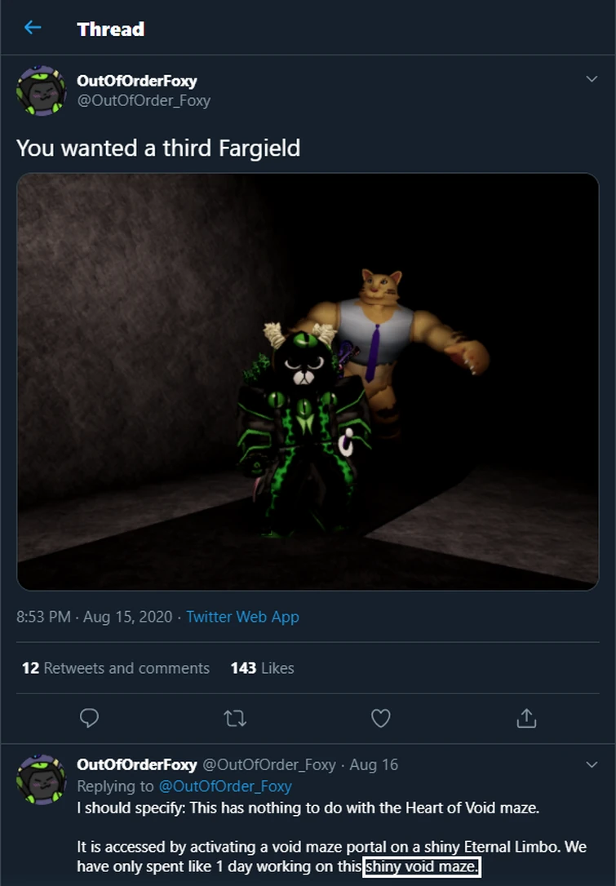
Task: Open the tweet's screenshot image
Action: tap(308, 381)
